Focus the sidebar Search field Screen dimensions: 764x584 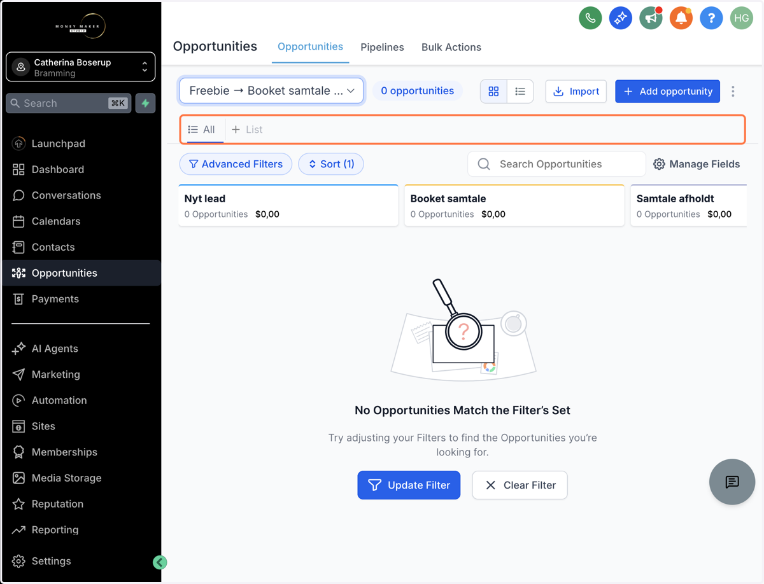(69, 103)
